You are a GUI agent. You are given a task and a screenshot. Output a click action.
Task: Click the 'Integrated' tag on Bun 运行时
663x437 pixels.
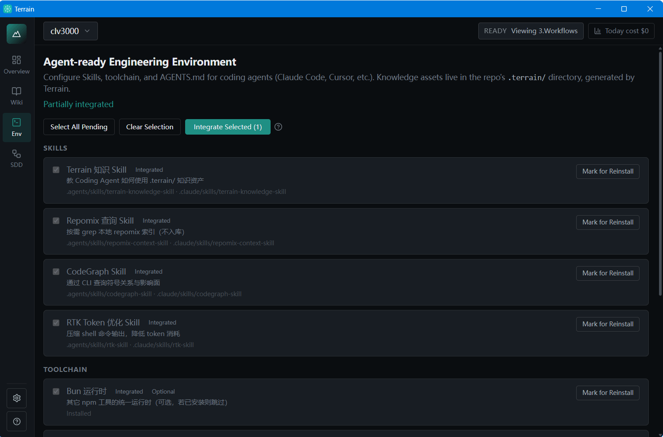129,391
